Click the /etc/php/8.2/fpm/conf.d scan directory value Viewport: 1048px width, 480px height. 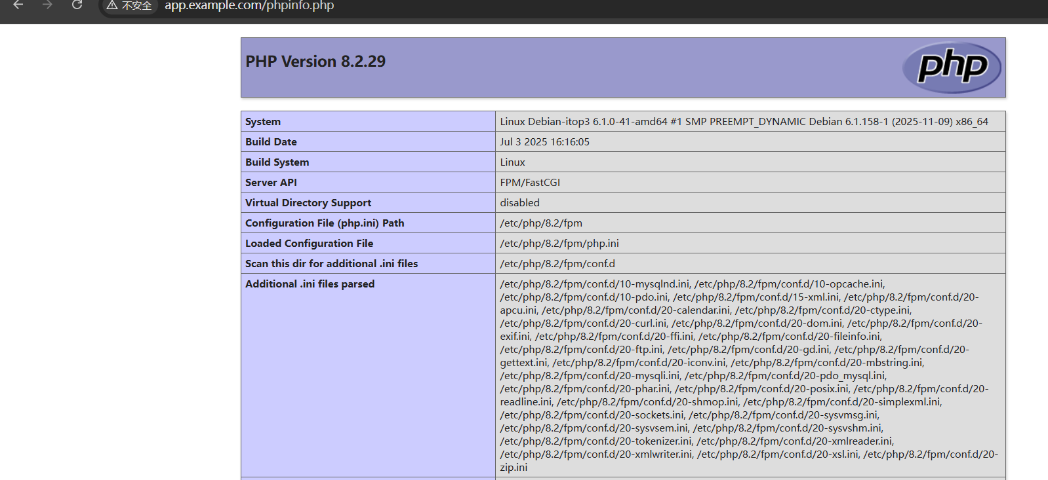click(x=557, y=264)
